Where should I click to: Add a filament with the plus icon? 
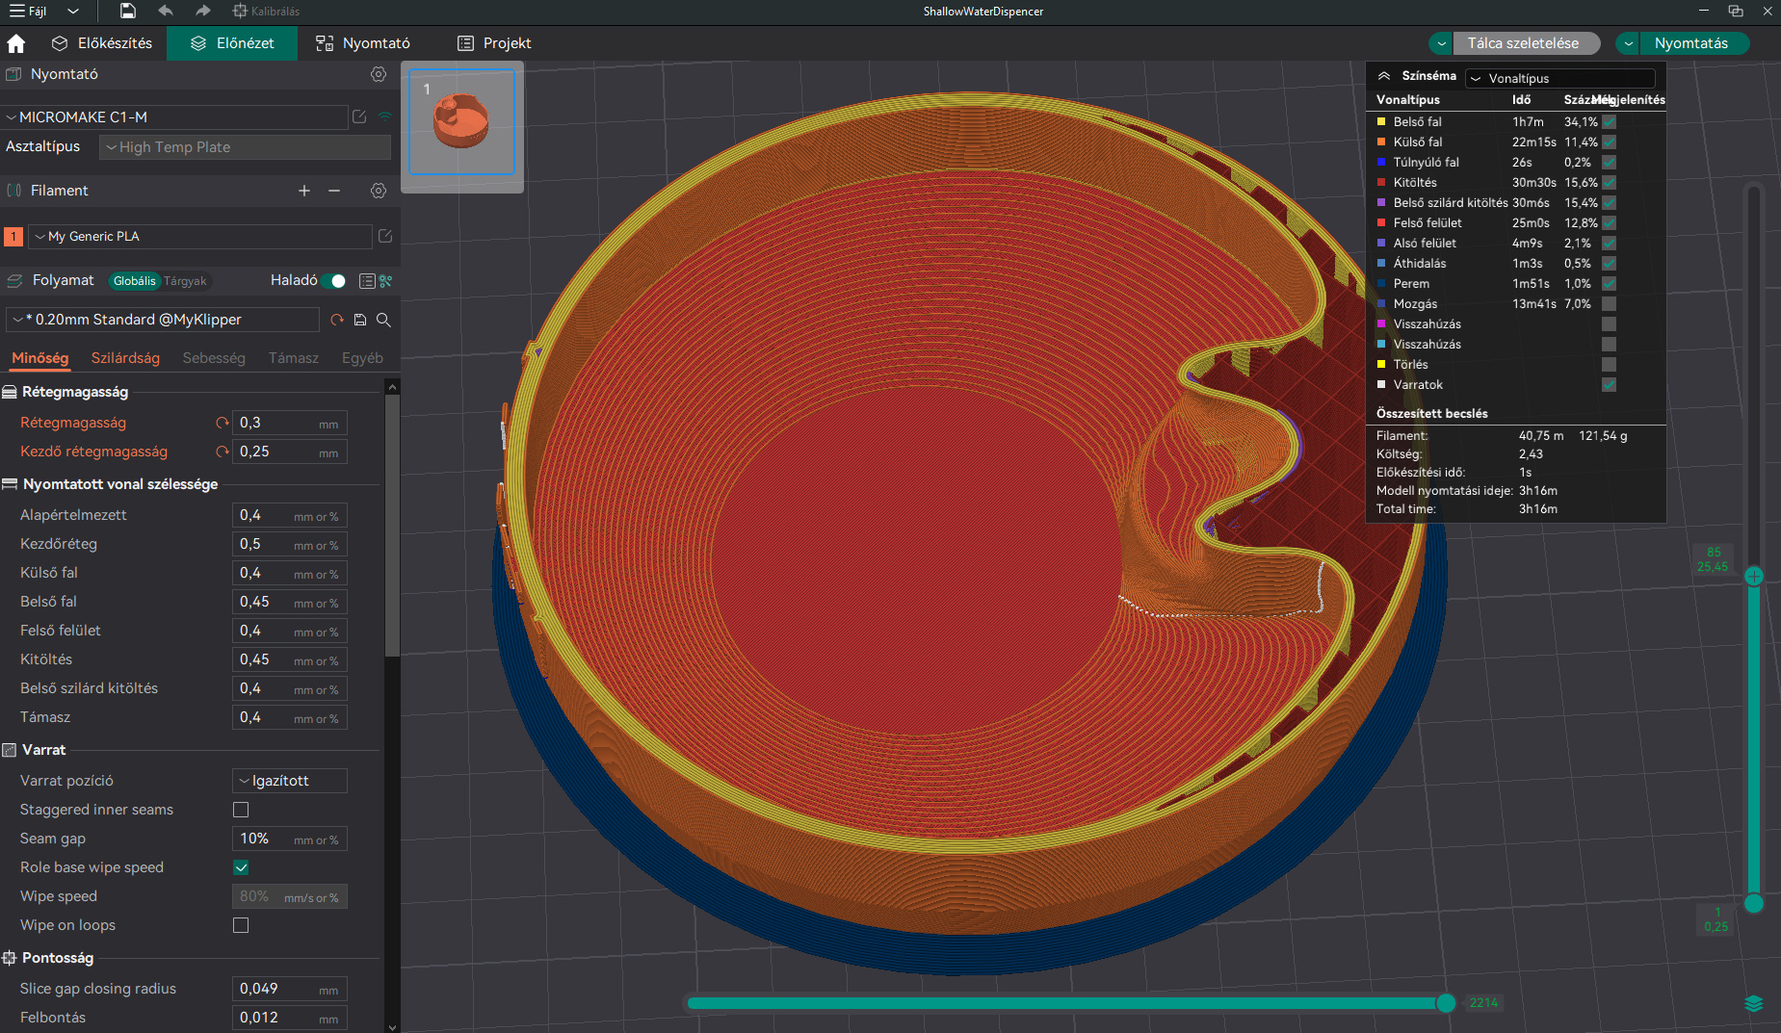304,190
